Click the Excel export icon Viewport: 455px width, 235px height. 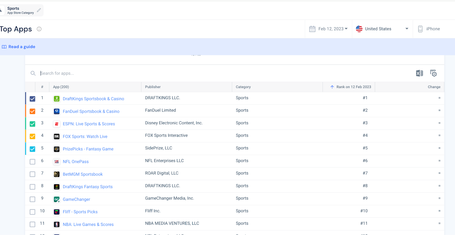(419, 73)
